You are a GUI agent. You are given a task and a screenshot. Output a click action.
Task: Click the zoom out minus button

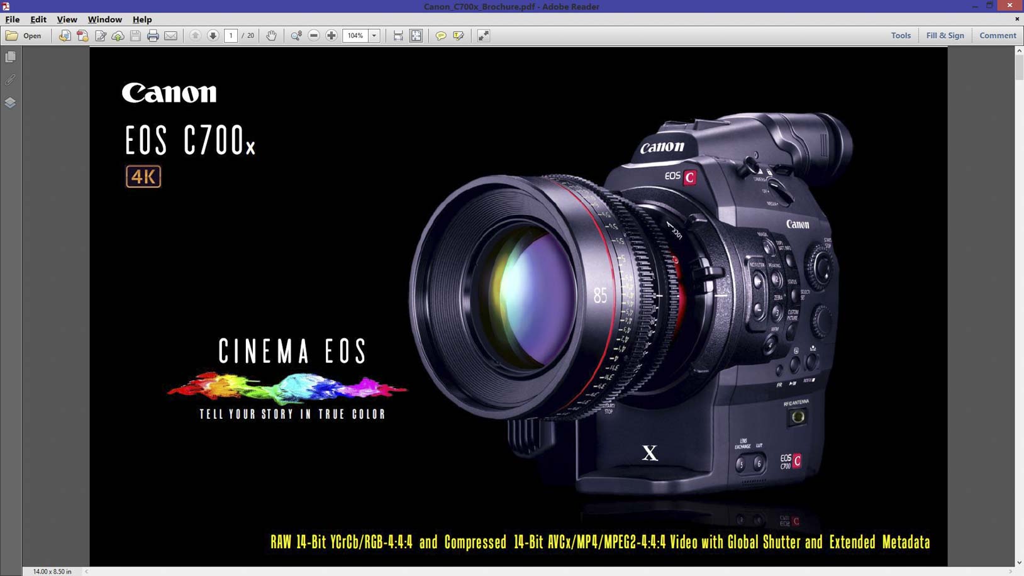314,36
